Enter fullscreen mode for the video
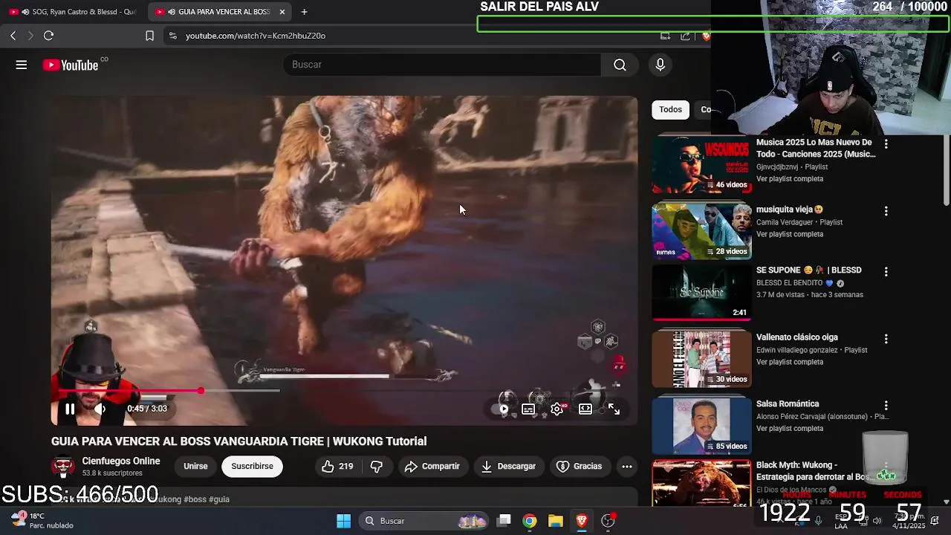Image resolution: width=951 pixels, height=535 pixels. 614,409
